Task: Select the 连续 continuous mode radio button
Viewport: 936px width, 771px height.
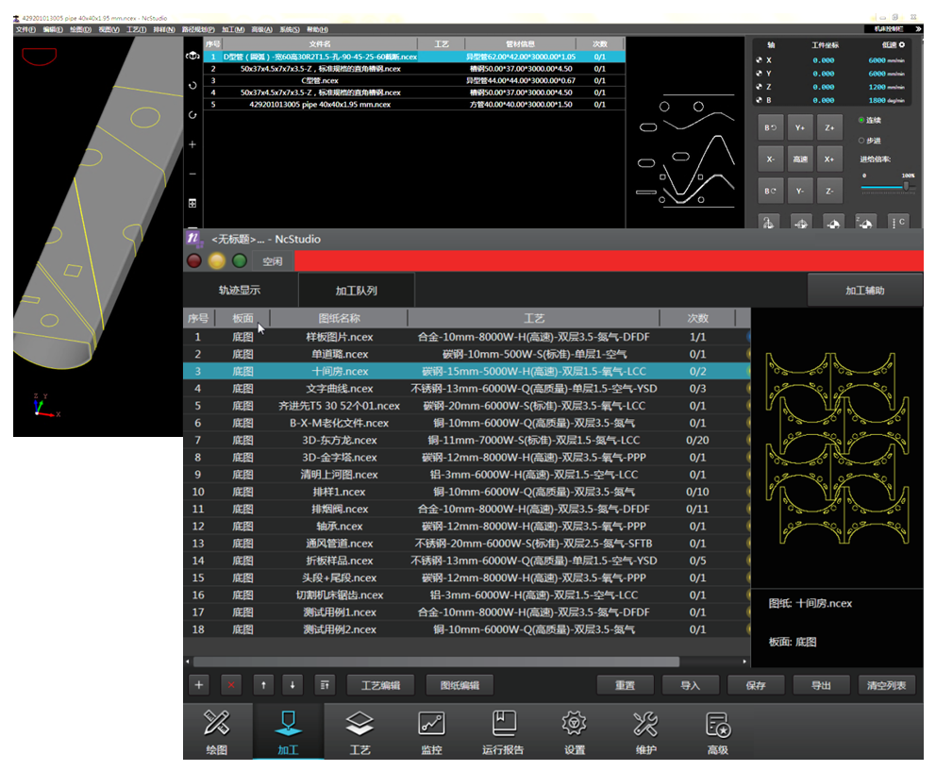Action: pyautogui.click(x=861, y=120)
